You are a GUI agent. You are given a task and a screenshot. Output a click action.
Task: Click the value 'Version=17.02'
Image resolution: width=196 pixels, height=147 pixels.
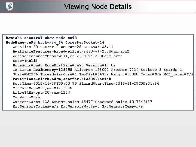click(x=101, y=65)
